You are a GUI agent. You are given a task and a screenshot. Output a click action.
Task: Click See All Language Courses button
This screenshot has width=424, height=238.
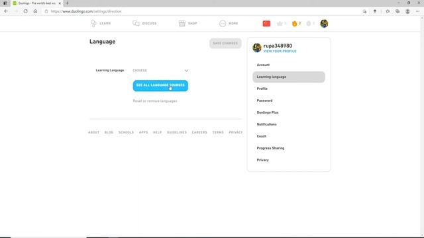[x=160, y=85]
